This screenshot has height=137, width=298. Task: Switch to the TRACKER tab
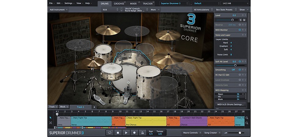[x=148, y=4]
